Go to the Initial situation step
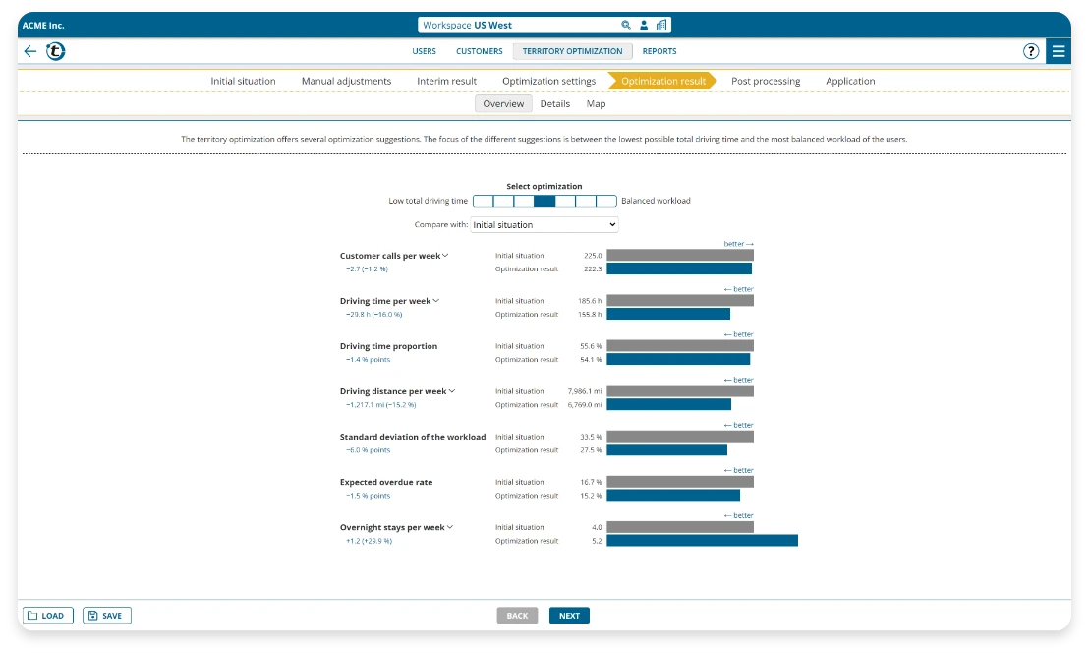The height and width of the screenshot is (655, 1089). [x=243, y=82]
